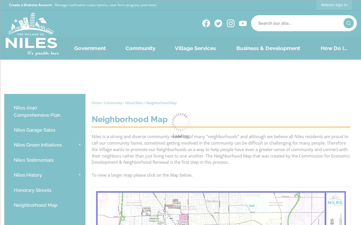Click the Create a Website Account link
The image size is (361, 225).
[x=30, y=5]
